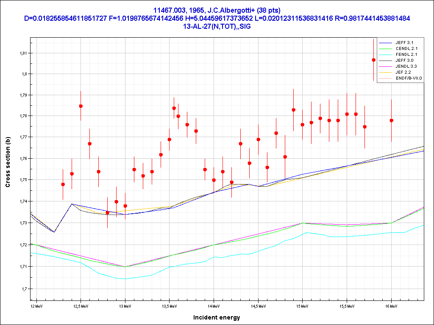The width and height of the screenshot is (434, 325).
Task: Click the JEFF 3.1 legend entry
Action: click(404, 43)
